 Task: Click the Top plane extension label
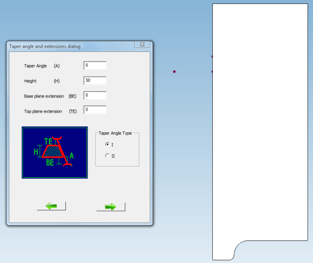click(x=43, y=111)
